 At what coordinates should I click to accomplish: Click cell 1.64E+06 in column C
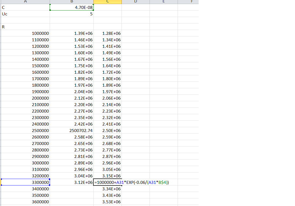tap(107, 66)
